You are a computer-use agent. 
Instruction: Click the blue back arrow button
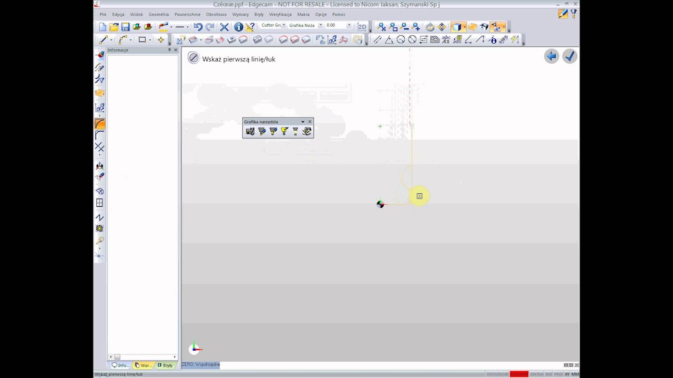552,56
